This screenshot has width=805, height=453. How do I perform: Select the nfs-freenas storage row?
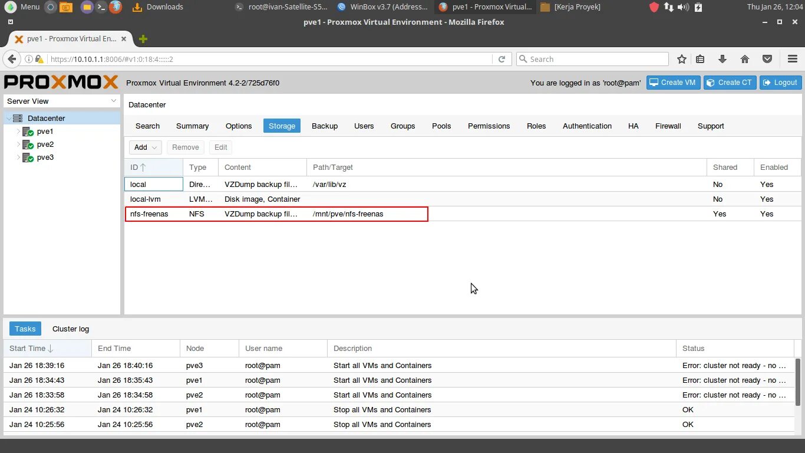pyautogui.click(x=463, y=214)
